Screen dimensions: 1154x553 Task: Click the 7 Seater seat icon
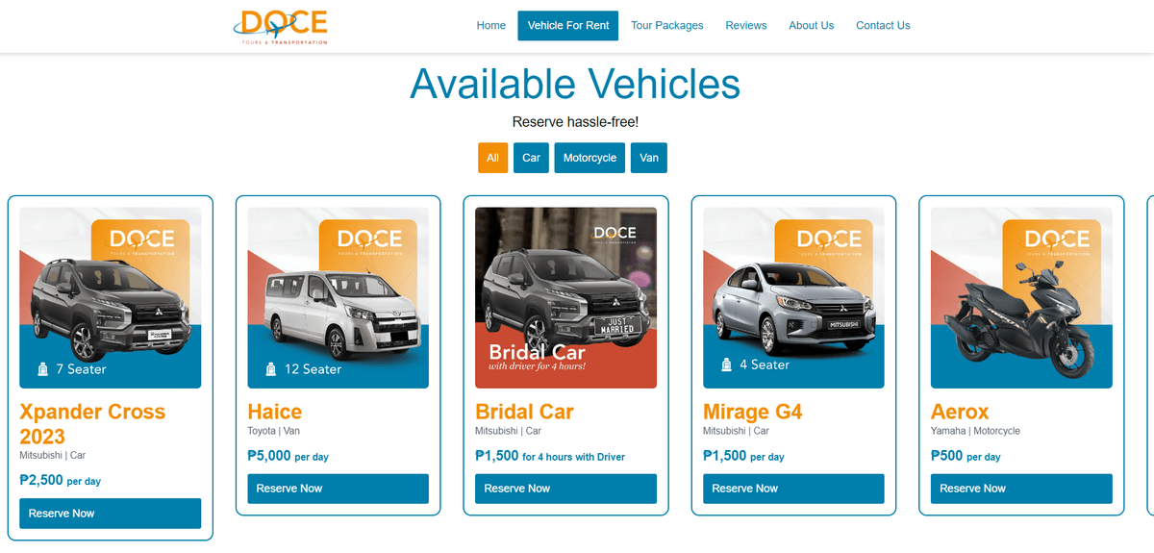pos(42,369)
